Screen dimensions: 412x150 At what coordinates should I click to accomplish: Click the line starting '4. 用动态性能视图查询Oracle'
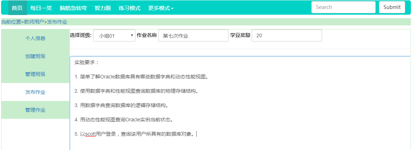(124, 120)
